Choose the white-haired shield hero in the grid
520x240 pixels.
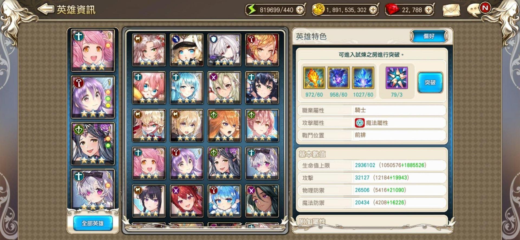coord(224,50)
